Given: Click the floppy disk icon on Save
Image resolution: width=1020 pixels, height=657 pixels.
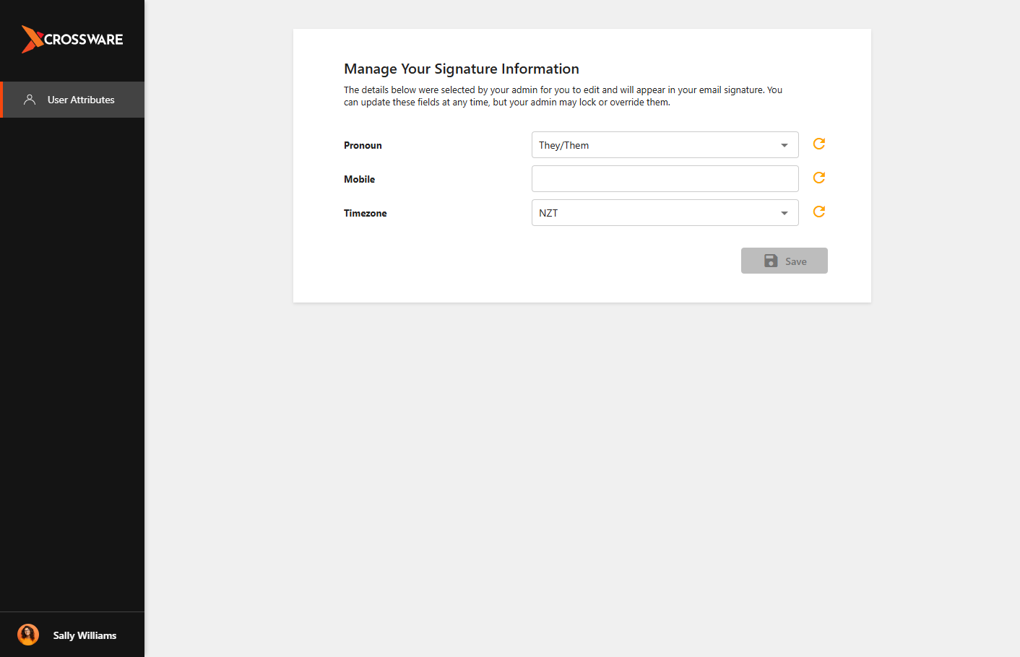Looking at the screenshot, I should coord(771,261).
